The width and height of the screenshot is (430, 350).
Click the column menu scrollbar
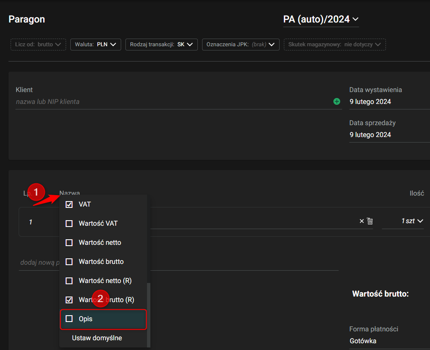click(x=149, y=315)
